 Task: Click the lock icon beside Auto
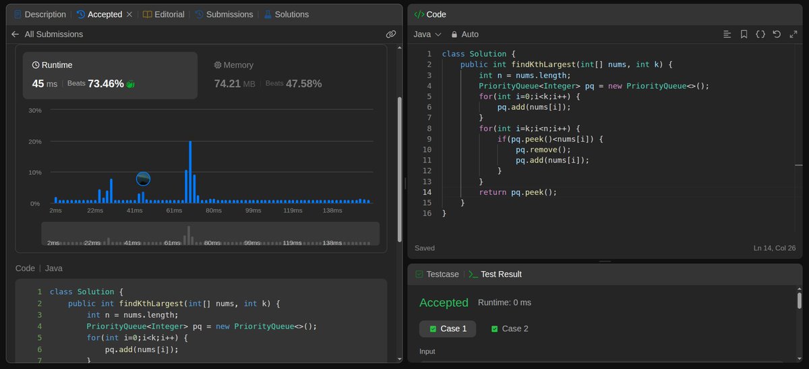(x=454, y=34)
